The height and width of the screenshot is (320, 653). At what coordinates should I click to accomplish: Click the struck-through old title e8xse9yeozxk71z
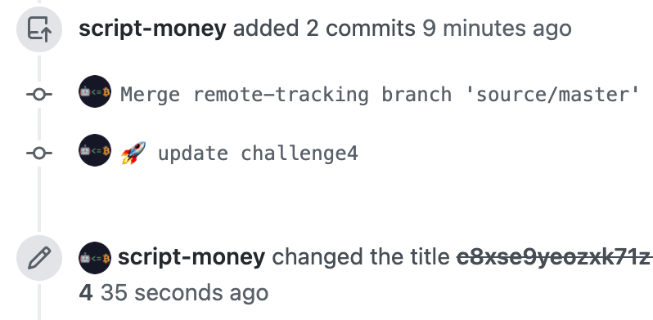pyautogui.click(x=555, y=258)
